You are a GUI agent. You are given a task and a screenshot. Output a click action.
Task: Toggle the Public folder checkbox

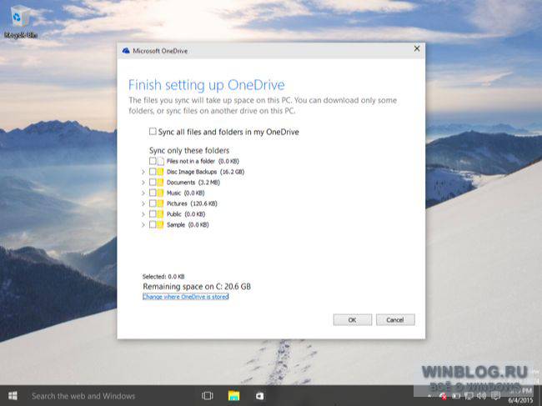click(153, 214)
